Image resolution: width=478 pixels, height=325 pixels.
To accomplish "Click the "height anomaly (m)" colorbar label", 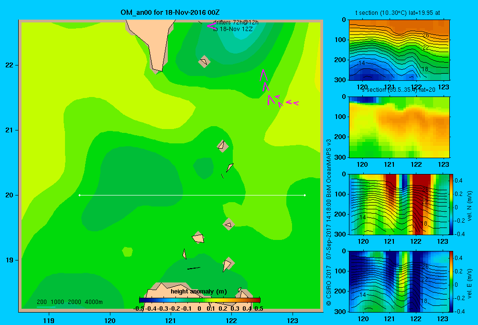I will pos(199,292).
